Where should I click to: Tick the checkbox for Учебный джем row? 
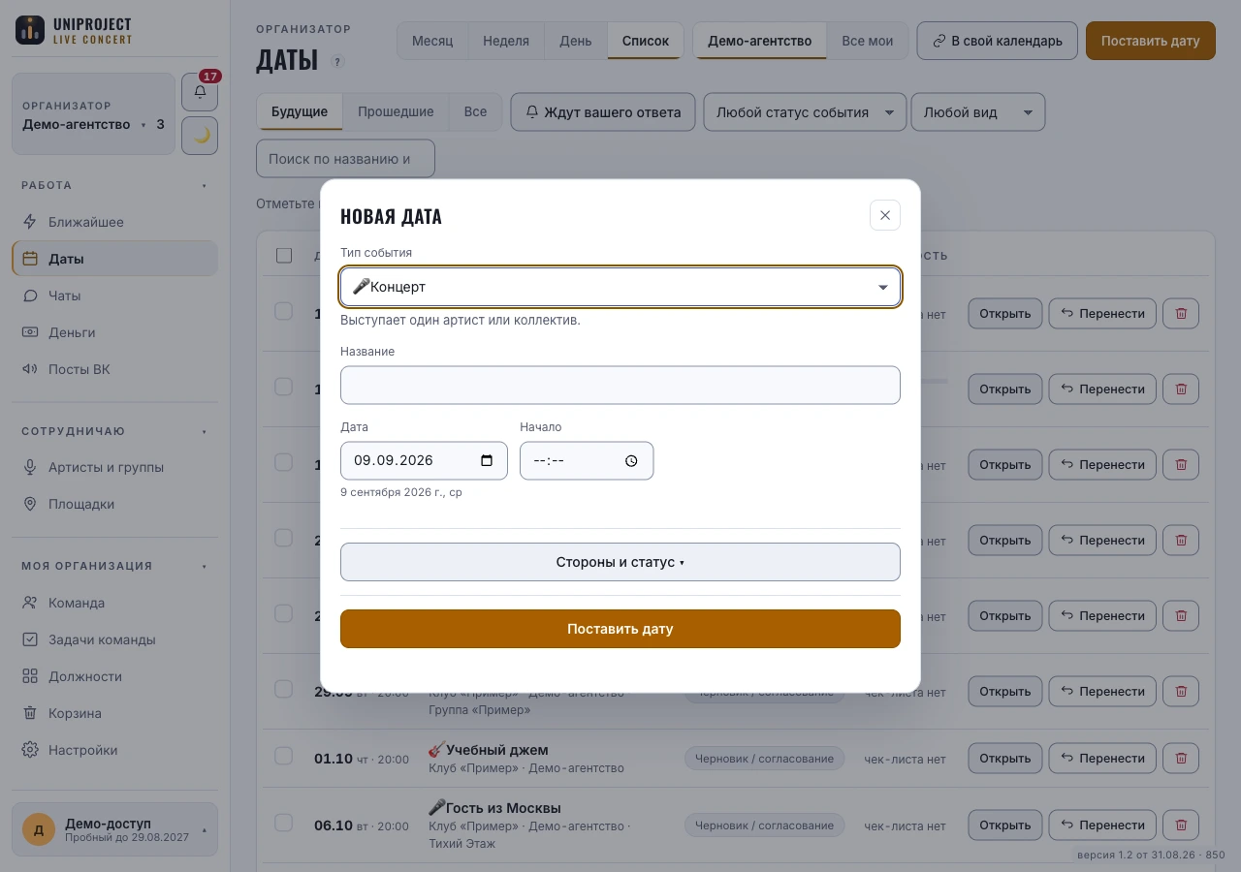pos(283,756)
